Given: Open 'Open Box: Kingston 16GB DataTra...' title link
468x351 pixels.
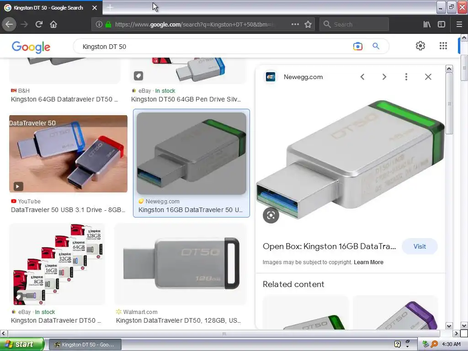Looking at the screenshot, I should coord(329,246).
